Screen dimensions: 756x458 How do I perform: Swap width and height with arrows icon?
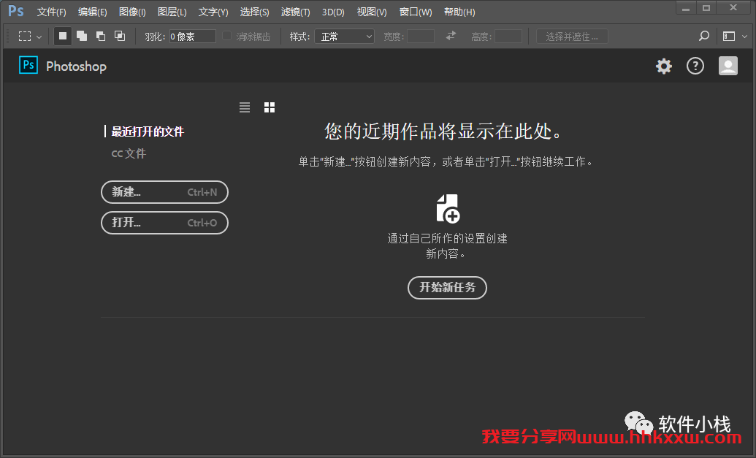451,37
